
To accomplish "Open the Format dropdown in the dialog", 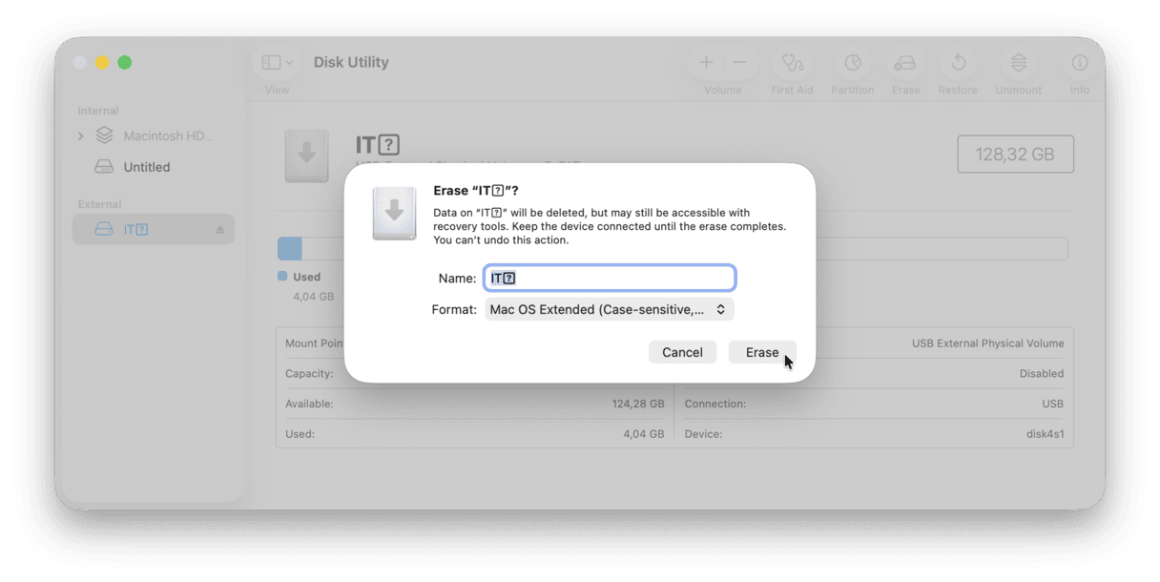I will tap(609, 308).
